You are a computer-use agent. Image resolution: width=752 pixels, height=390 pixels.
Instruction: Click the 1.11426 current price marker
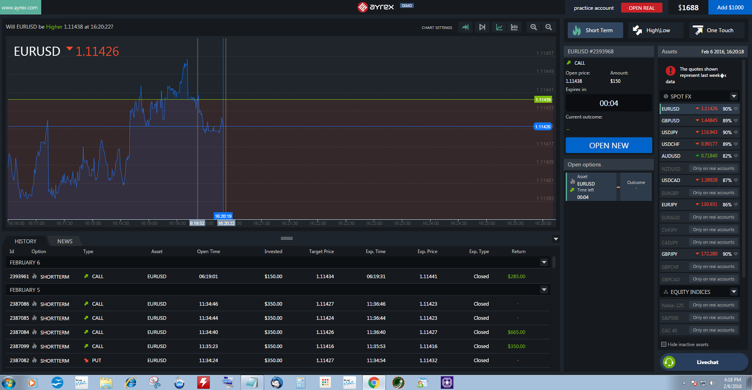click(543, 127)
